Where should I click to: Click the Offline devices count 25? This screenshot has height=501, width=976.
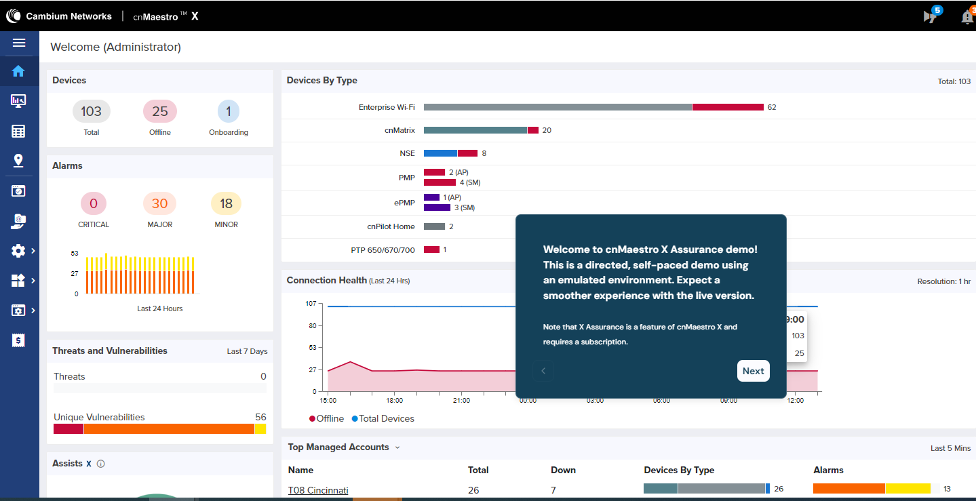point(160,111)
